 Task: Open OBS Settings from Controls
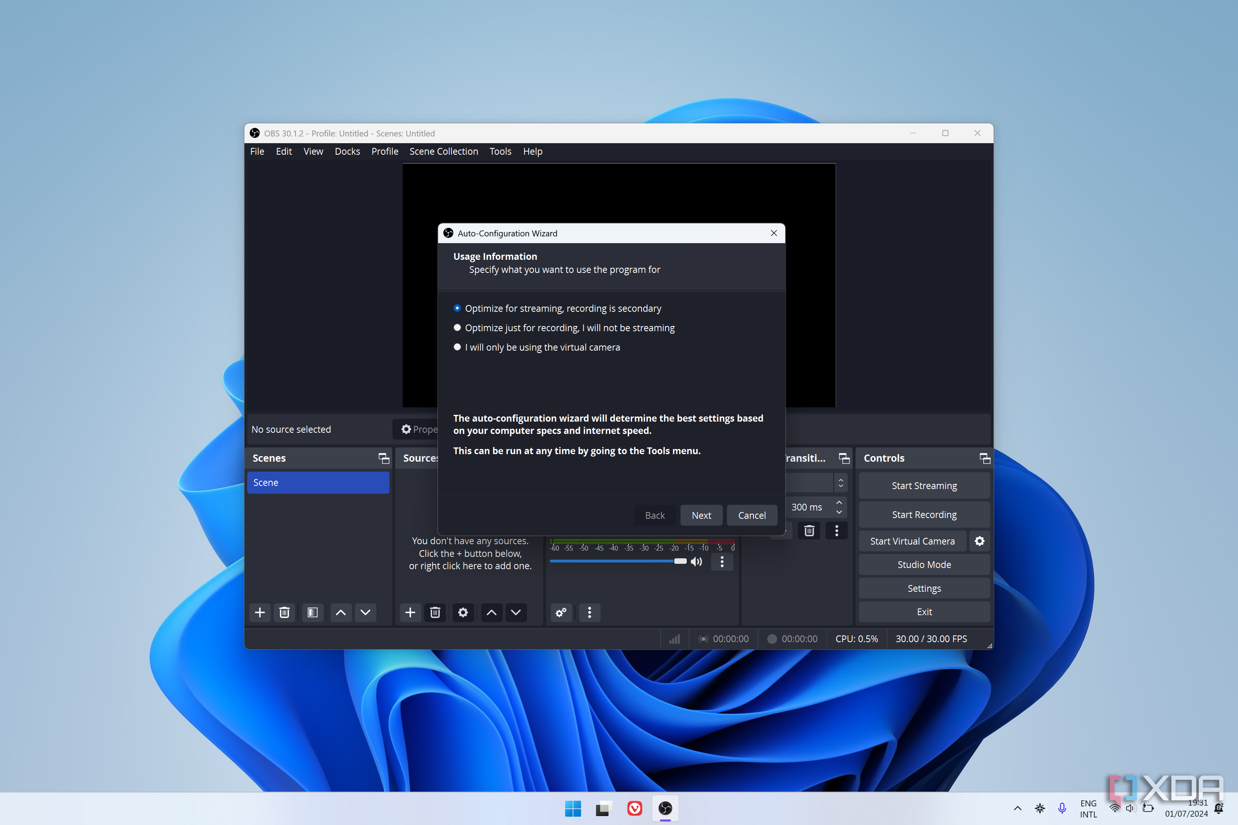pos(924,588)
